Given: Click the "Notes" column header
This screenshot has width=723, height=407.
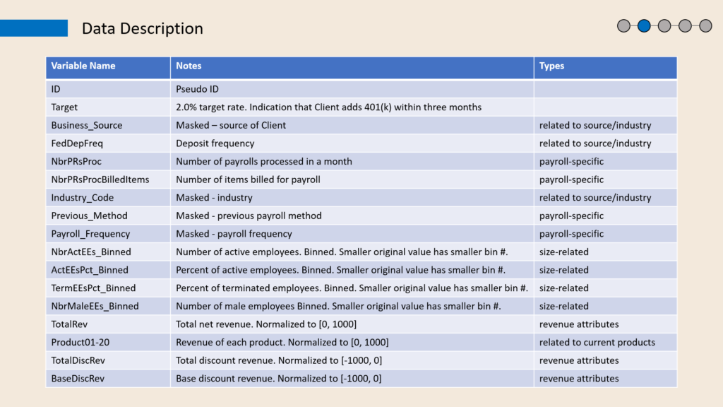Looking at the screenshot, I should point(189,66).
